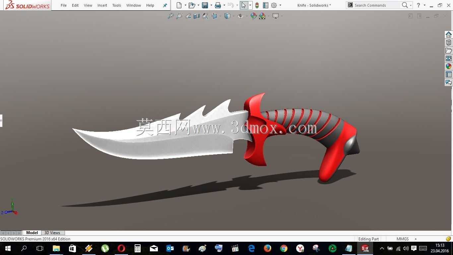Click the Zoom to Area icon
The image size is (453, 255).
[179, 16]
